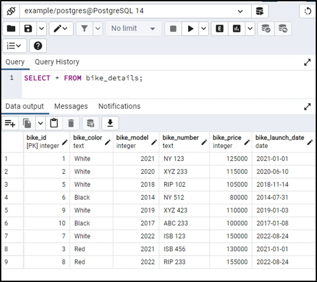Click the Save File disk icon

[28, 29]
